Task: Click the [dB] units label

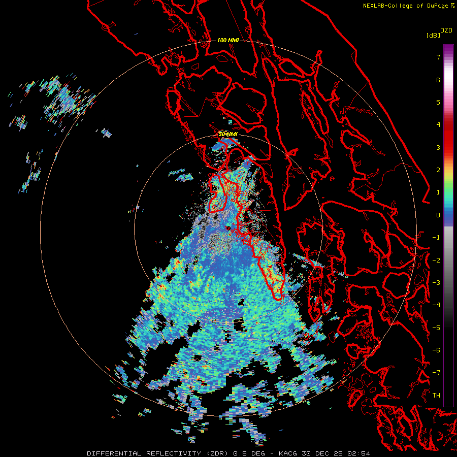Action: coord(433,35)
